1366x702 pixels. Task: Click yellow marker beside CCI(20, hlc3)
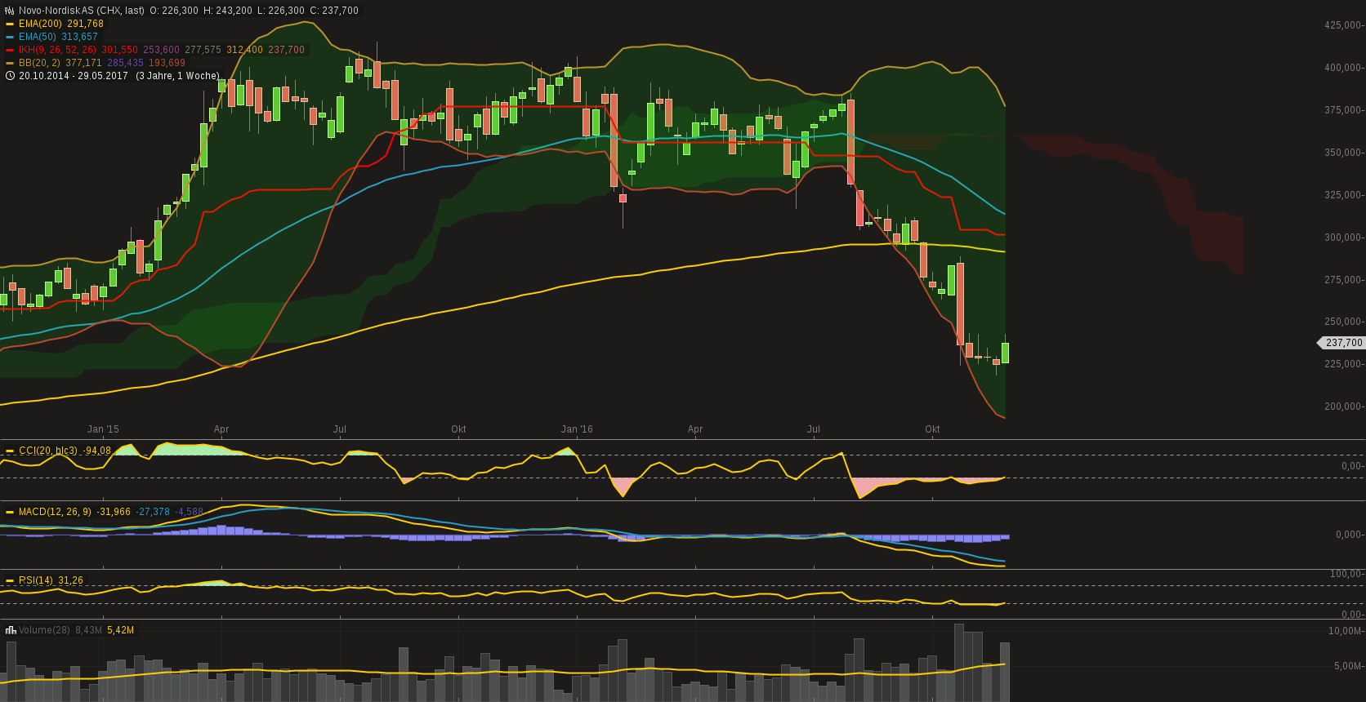click(10, 451)
